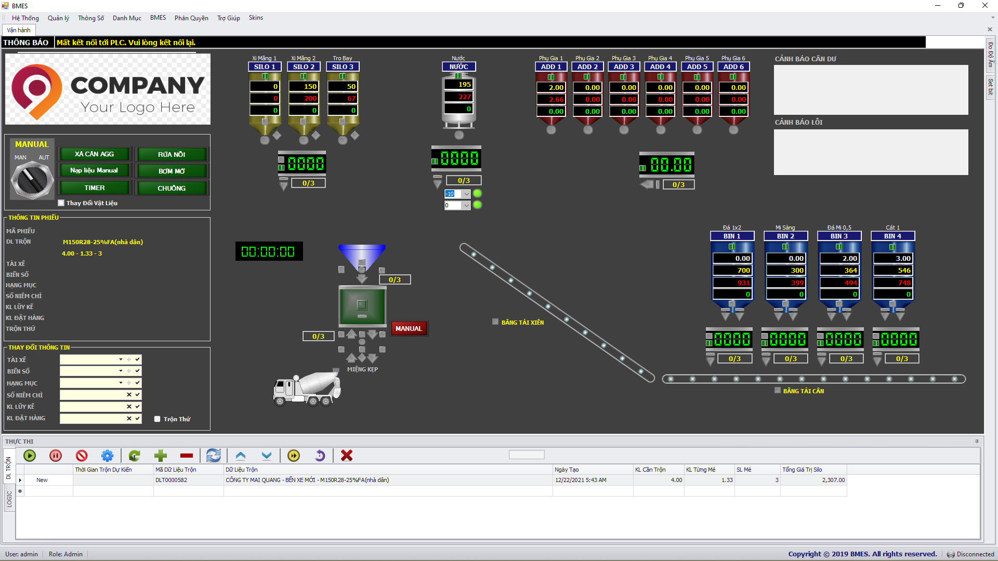Open the Trợ Giúp menu

click(x=229, y=18)
